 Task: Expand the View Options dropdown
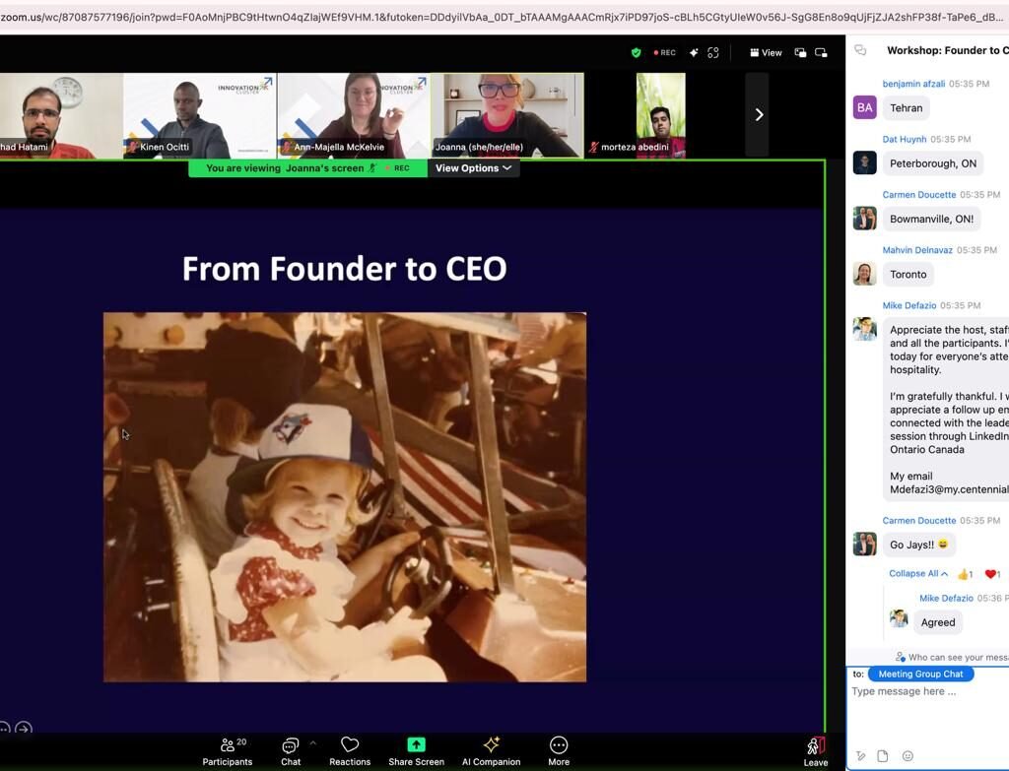[x=473, y=168]
